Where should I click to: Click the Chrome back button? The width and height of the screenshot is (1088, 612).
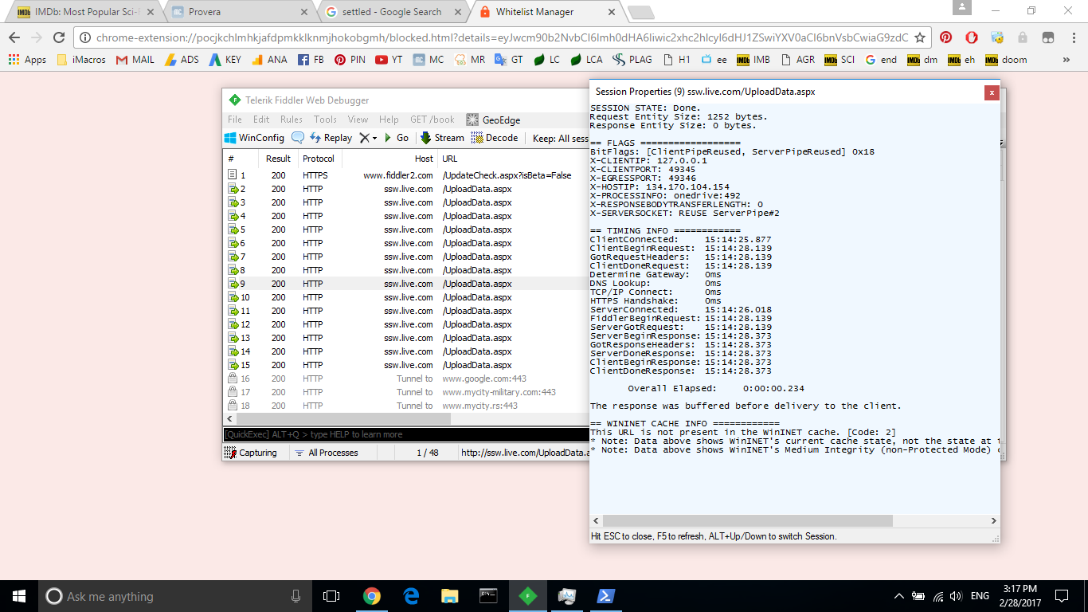pyautogui.click(x=14, y=37)
